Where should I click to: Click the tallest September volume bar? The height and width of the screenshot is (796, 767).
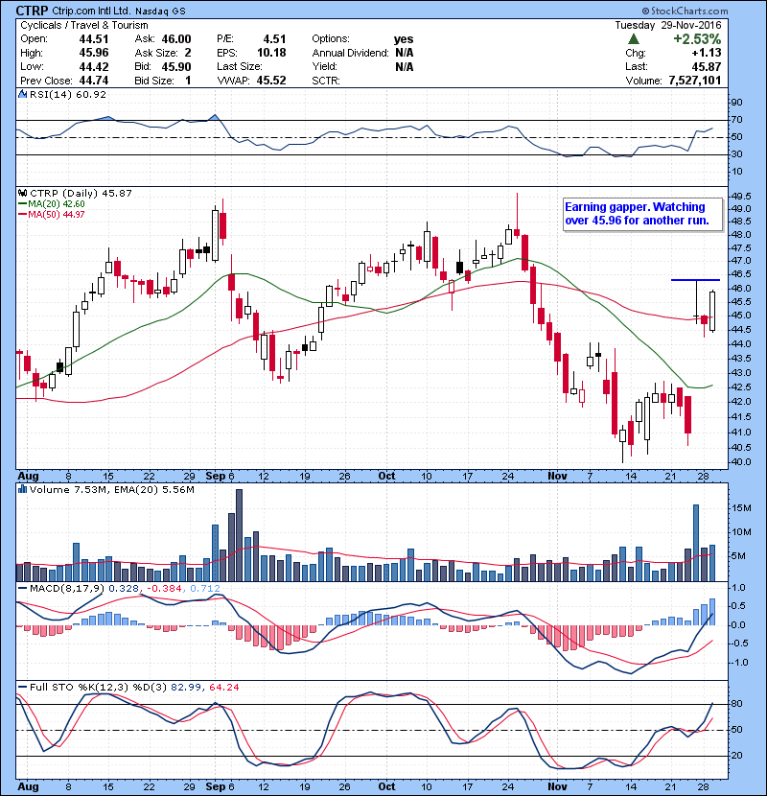(x=239, y=535)
